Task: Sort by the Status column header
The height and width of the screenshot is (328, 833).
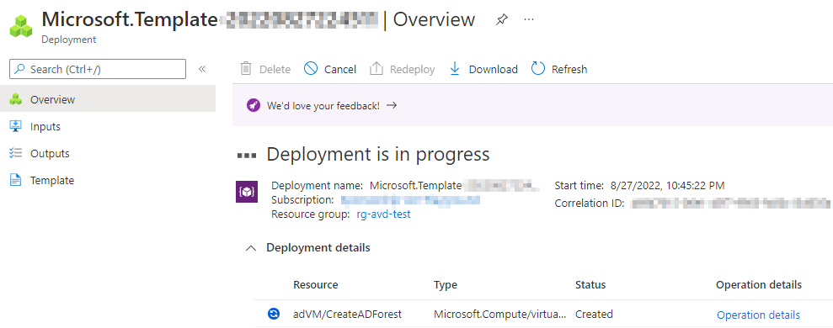Action: click(590, 285)
